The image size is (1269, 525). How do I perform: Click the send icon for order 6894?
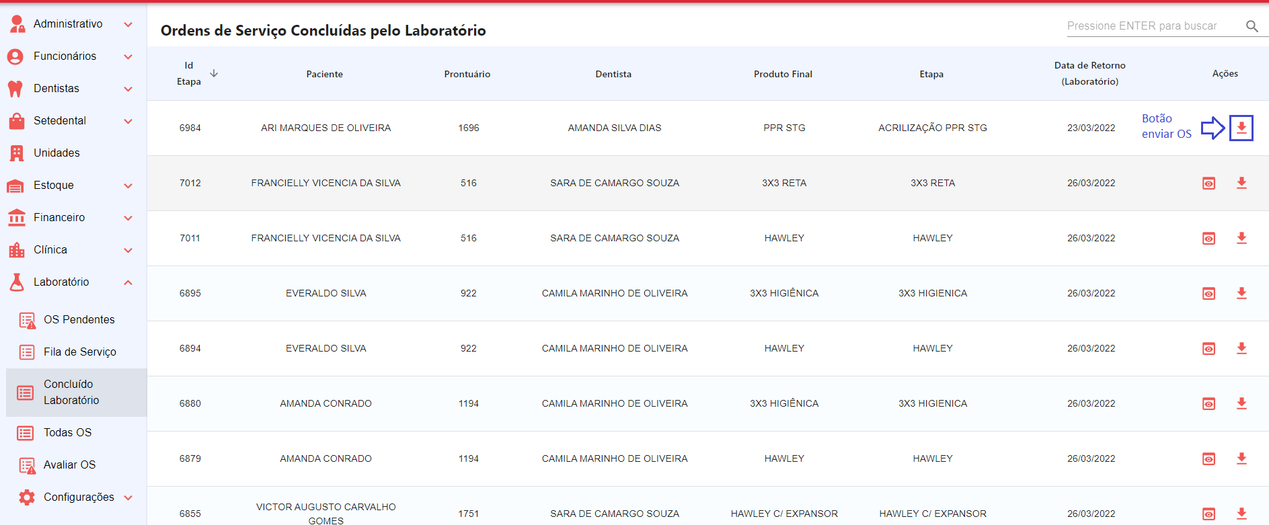(x=1241, y=348)
